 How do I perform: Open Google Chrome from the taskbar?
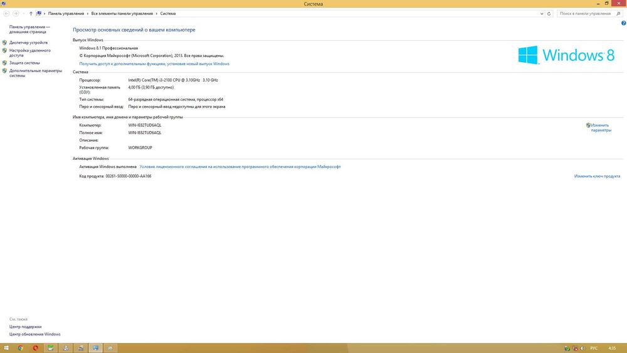tap(21, 348)
